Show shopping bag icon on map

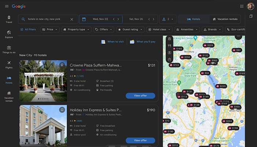pos(170,60)
